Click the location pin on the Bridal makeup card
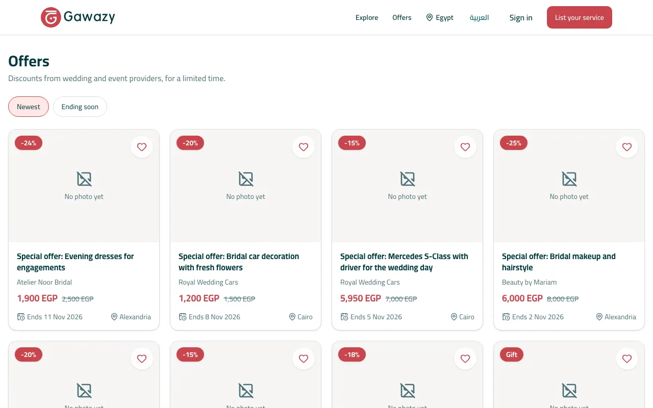The height and width of the screenshot is (408, 653). click(599, 317)
